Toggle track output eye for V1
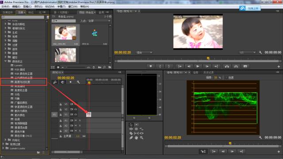 coord(76,114)
